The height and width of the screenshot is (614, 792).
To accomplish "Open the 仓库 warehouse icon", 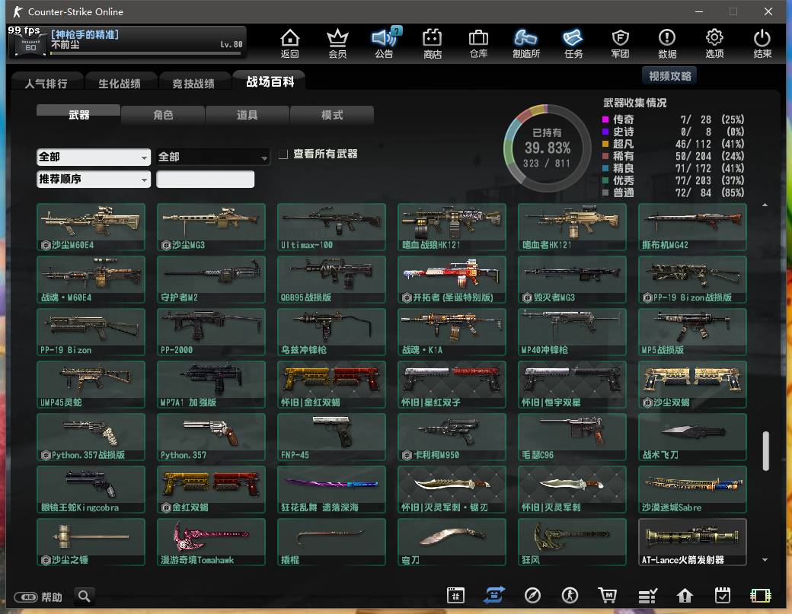I will point(478,43).
